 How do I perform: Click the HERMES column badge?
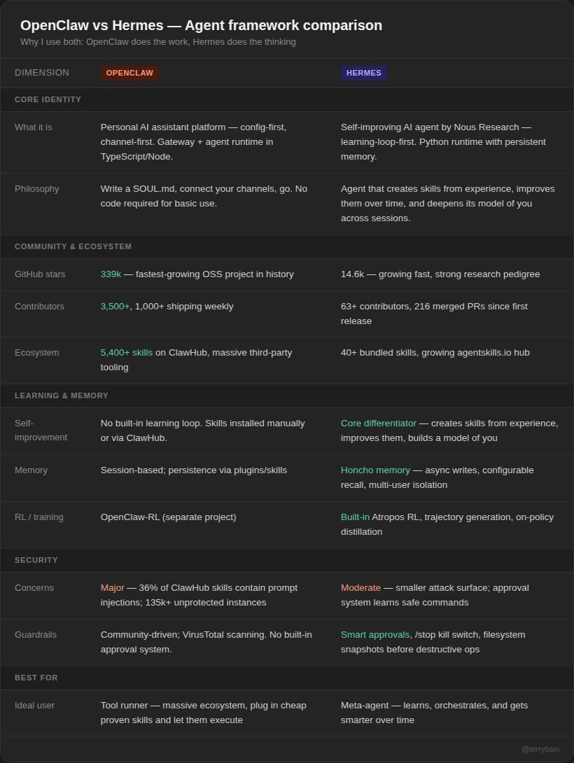363,73
